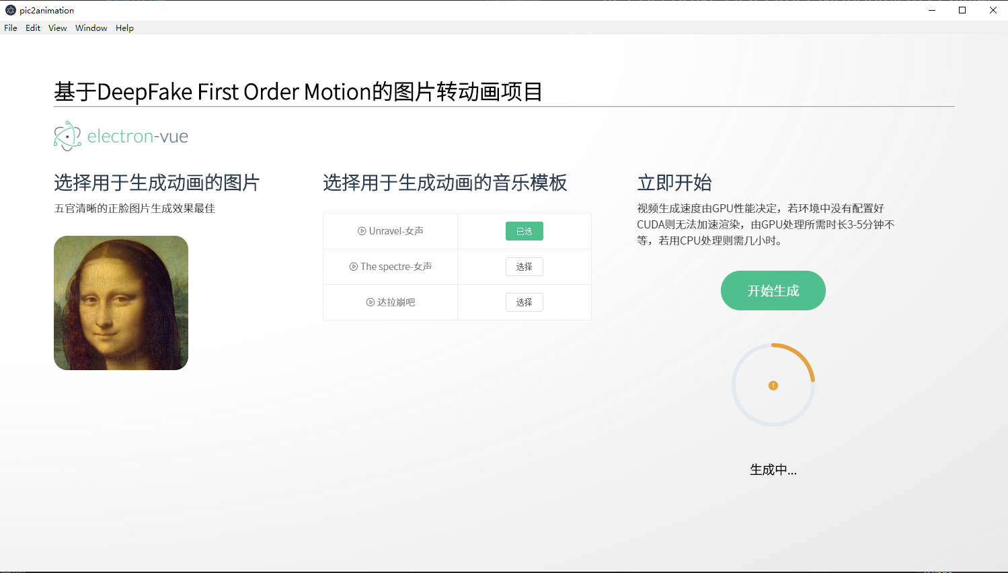The image size is (1008, 573).
Task: Click the Mona Lisa image thumbnail
Action: 121,303
